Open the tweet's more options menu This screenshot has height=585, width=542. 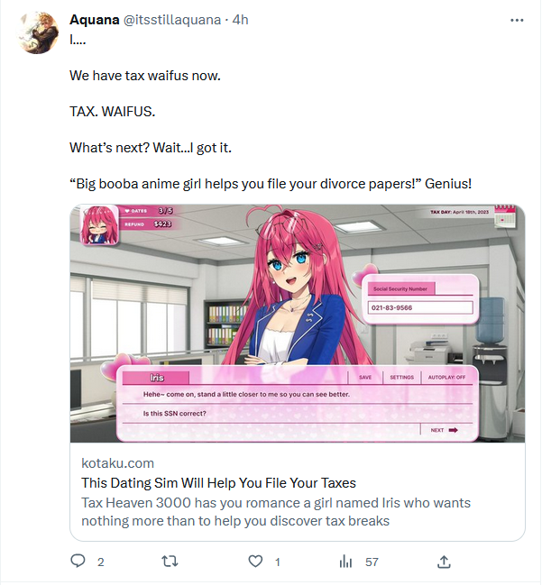tap(517, 20)
